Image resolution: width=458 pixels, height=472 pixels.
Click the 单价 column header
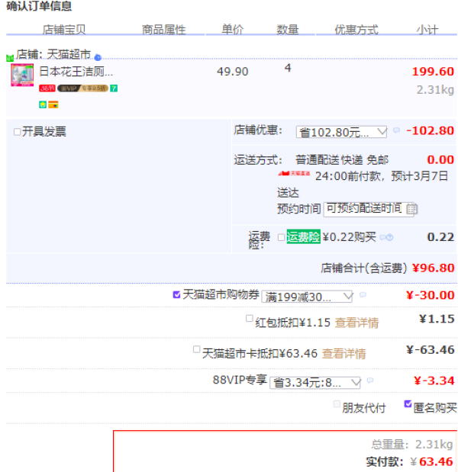pos(232,30)
